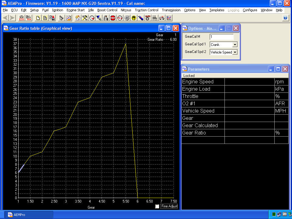This screenshot has width=292, height=219.
Task: Enable the Fine Adjust checkbox
Action: [157, 206]
